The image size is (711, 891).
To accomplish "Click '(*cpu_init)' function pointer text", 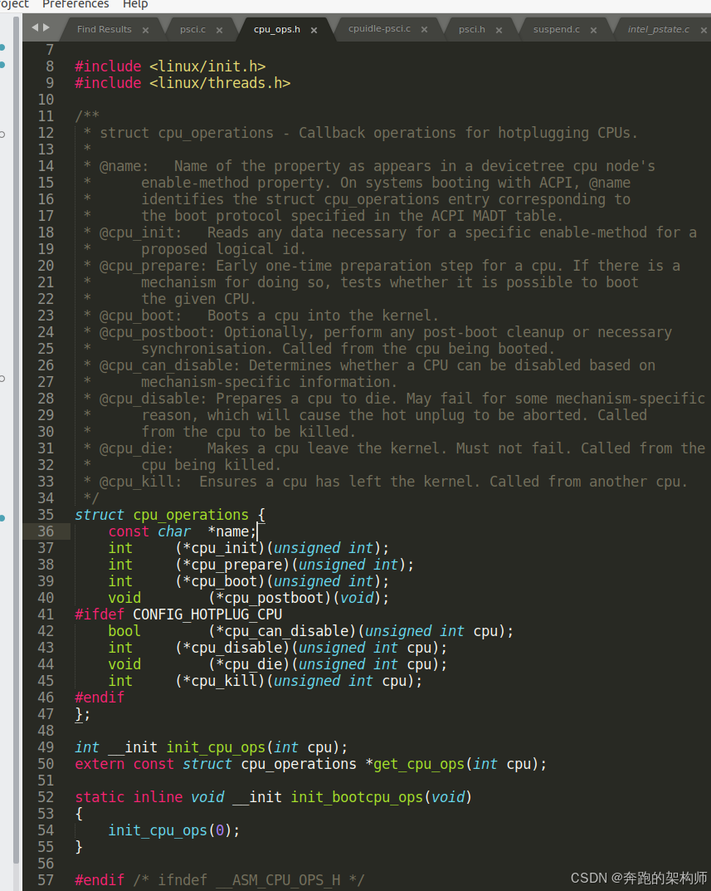I will (x=221, y=548).
